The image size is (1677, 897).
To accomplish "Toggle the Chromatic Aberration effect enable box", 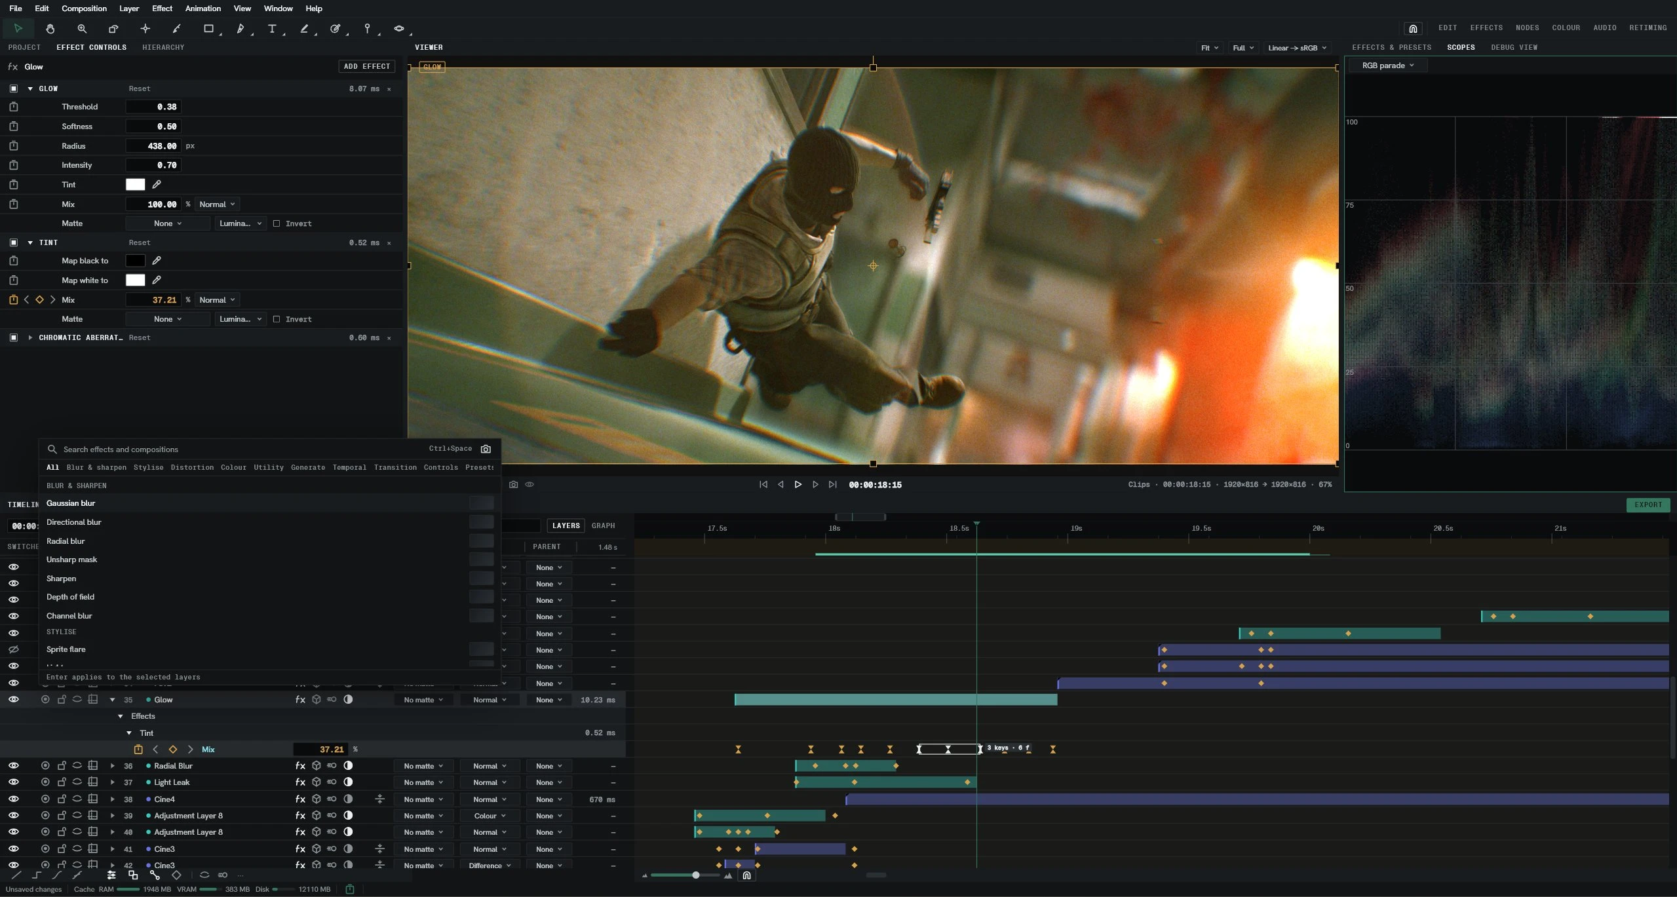I will [x=14, y=337].
